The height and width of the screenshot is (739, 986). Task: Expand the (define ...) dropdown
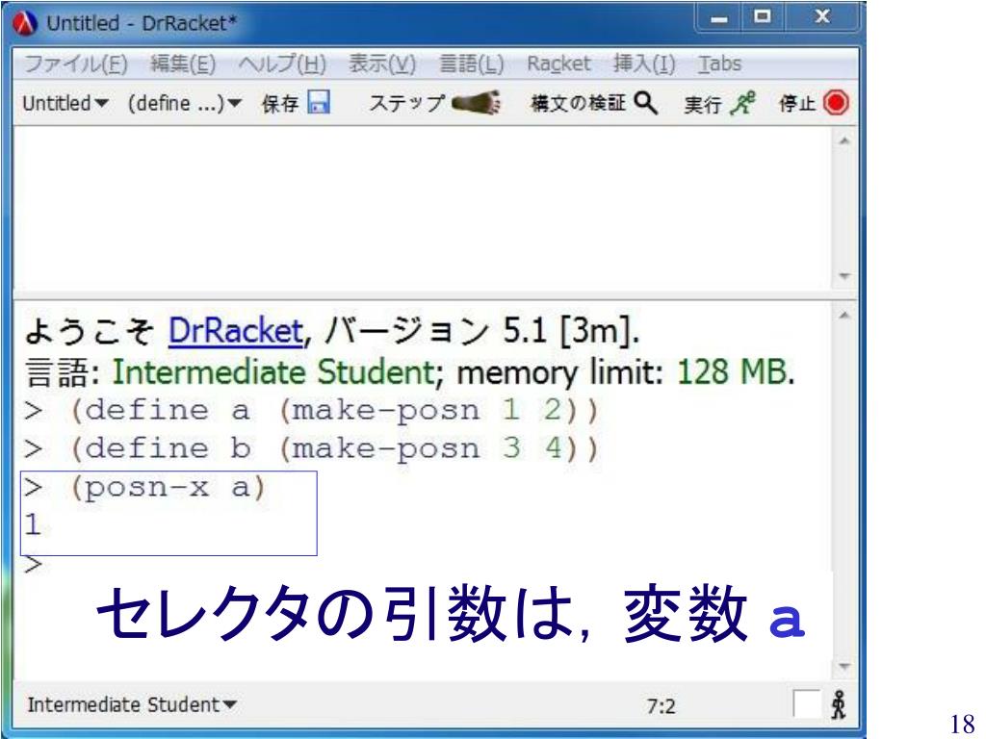[x=185, y=103]
